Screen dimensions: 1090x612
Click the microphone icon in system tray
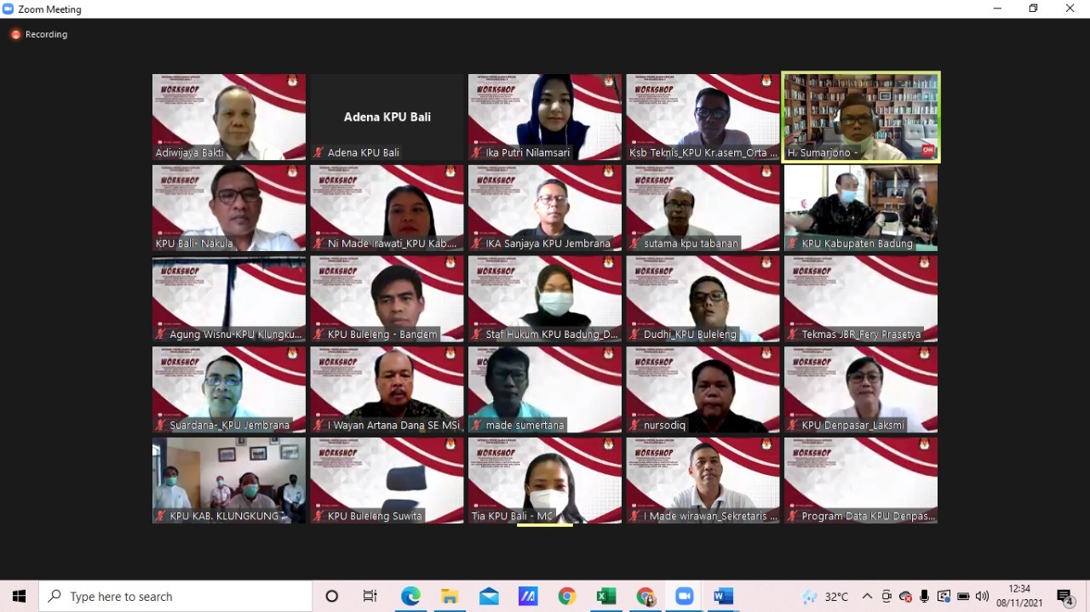click(924, 597)
